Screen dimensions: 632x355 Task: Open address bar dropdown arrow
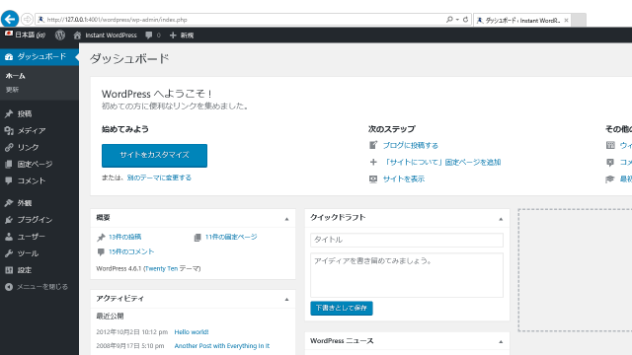457,20
